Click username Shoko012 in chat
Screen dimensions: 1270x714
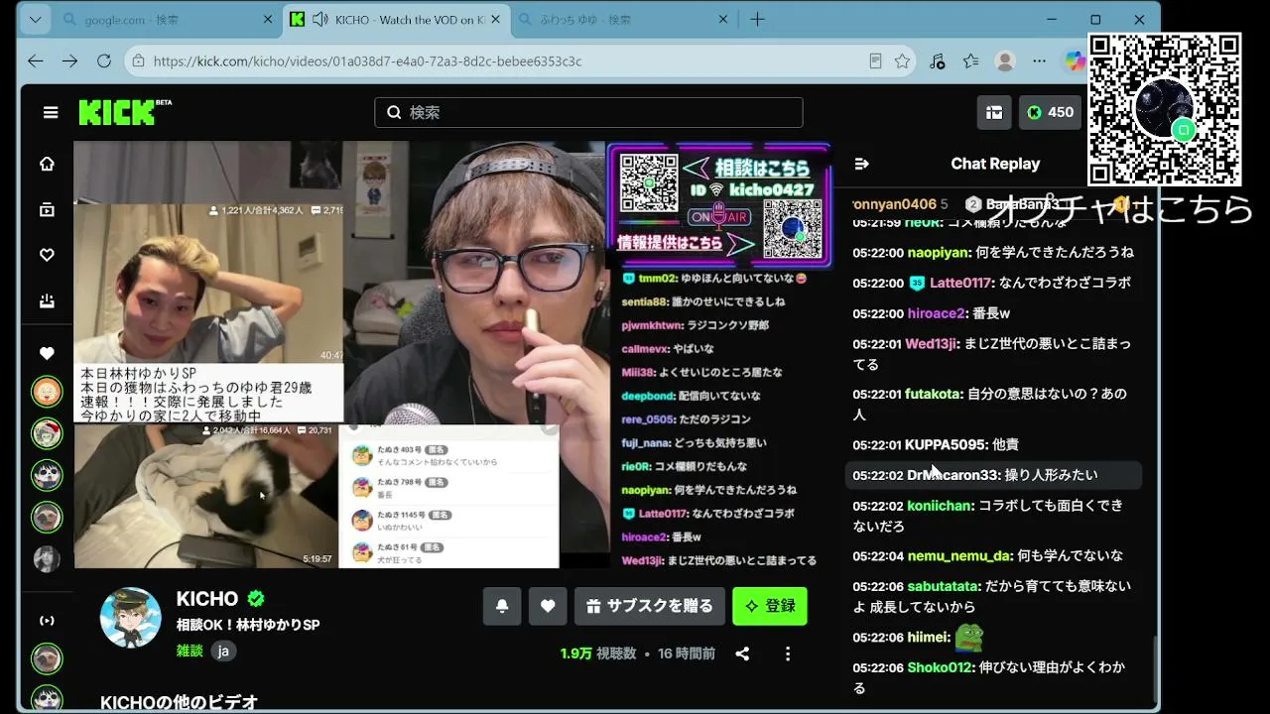pos(940,667)
